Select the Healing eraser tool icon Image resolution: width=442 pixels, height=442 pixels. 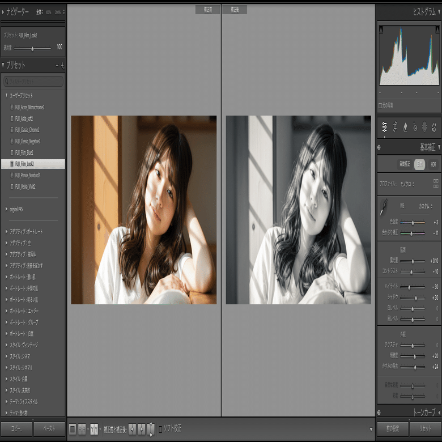tap(405, 127)
